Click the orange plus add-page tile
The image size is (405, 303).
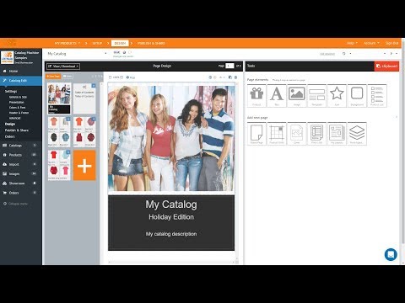tap(84, 165)
